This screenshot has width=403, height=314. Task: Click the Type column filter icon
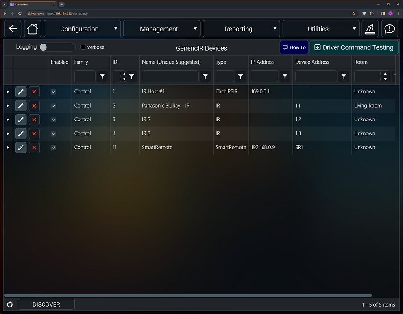(240, 77)
